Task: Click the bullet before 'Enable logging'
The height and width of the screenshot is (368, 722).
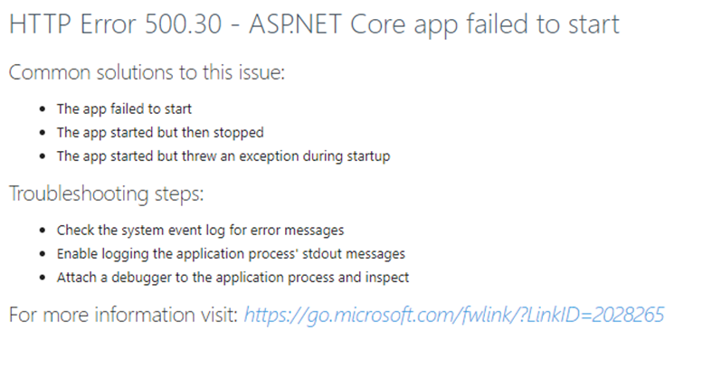Action: coord(43,254)
